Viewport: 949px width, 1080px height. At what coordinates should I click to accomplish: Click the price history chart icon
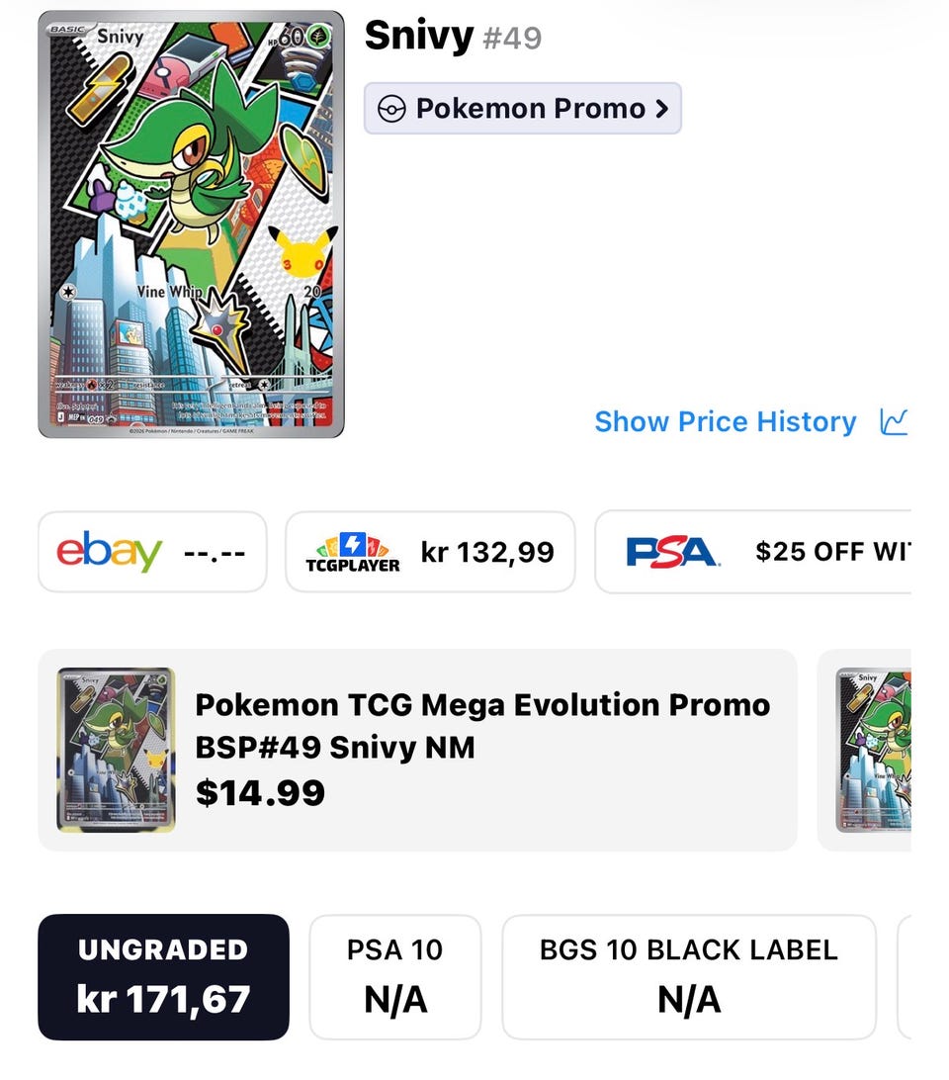click(894, 421)
